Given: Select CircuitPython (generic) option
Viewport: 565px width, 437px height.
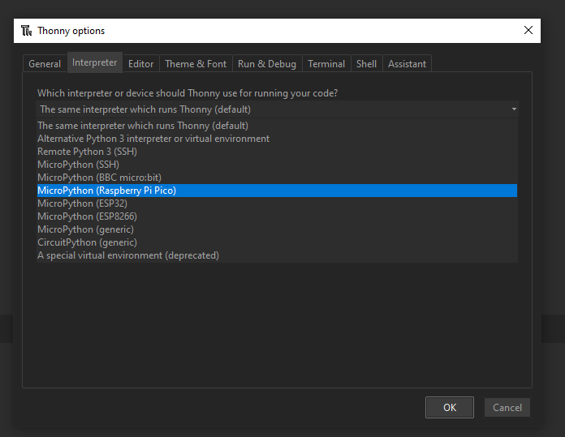Looking at the screenshot, I should click(x=277, y=242).
